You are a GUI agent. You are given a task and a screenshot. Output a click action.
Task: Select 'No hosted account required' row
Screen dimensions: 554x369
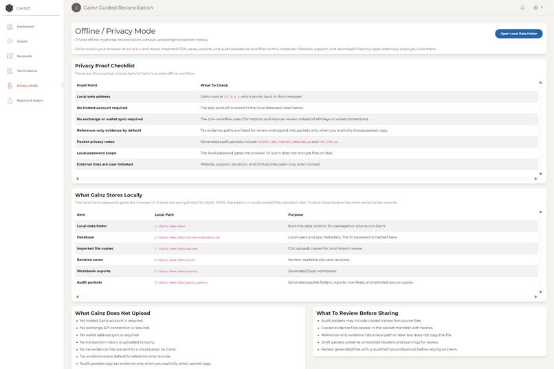click(x=307, y=108)
